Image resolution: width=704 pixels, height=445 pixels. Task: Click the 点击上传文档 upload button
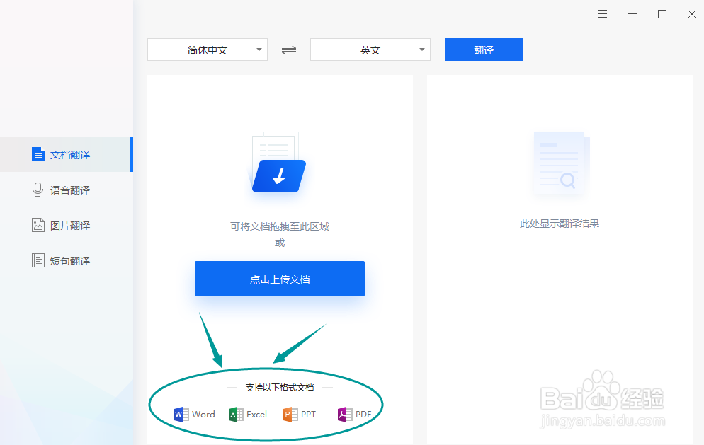click(280, 279)
